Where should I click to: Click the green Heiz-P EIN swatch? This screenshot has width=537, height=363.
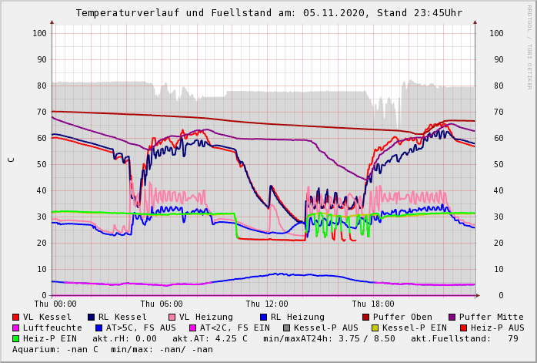click(16, 339)
